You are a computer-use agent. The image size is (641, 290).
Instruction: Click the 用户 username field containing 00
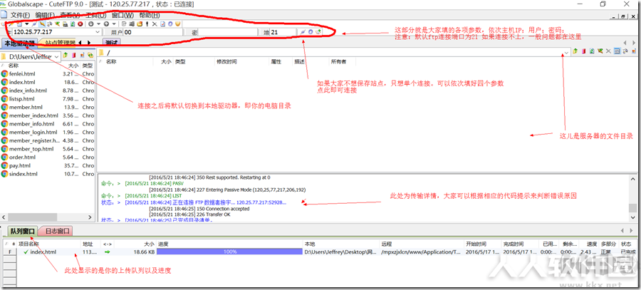point(152,32)
